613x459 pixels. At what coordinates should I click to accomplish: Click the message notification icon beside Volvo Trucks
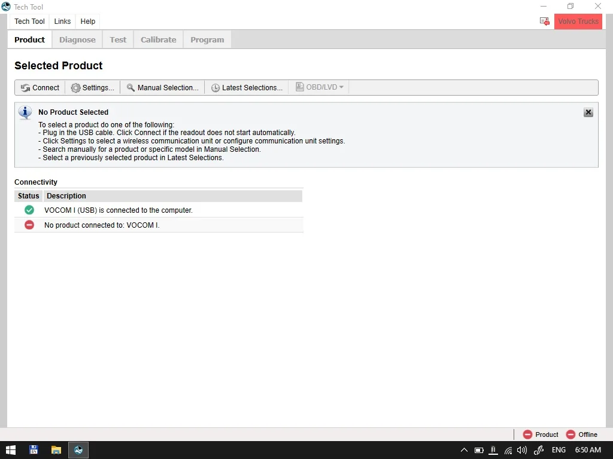tap(545, 22)
